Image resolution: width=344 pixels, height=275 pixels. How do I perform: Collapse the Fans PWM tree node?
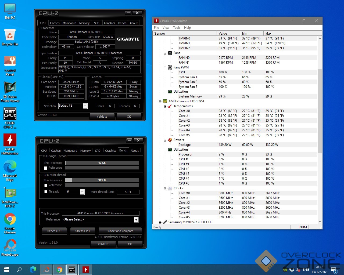(x=165, y=68)
